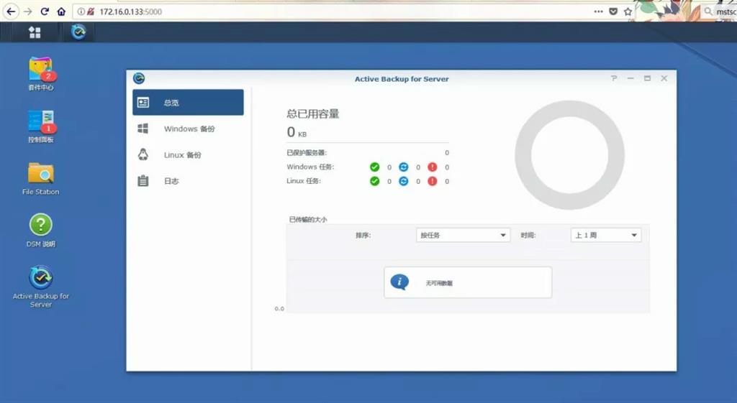Reload the page with browser refresh button
The height and width of the screenshot is (403, 737).
pos(45,11)
